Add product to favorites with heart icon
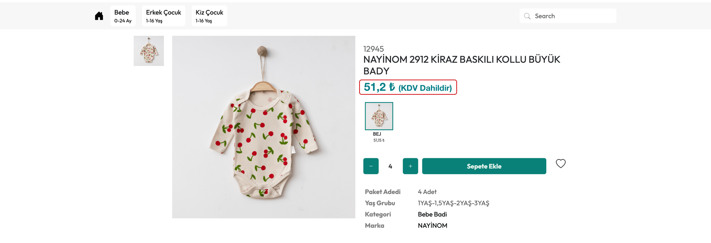The width and height of the screenshot is (711, 243). coord(561,163)
